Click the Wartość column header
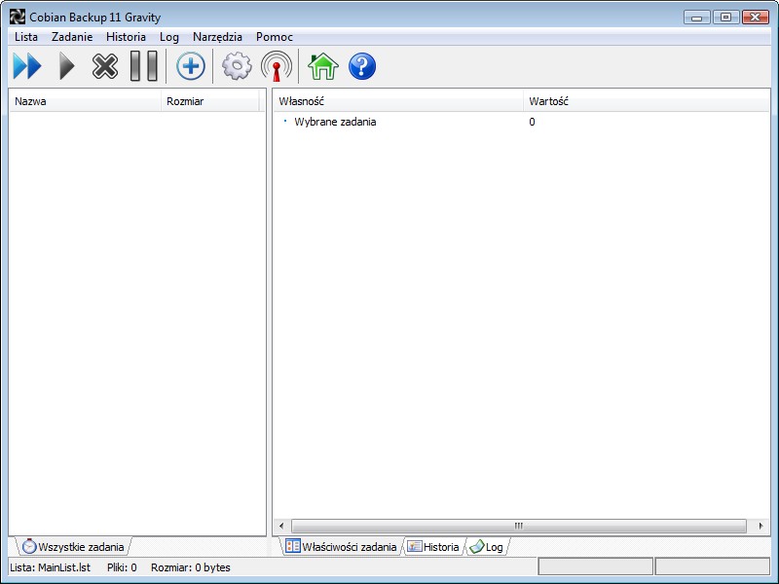Screen dimensions: 779x584 click(647, 101)
